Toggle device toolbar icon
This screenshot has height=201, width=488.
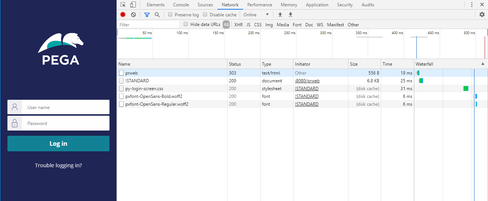pos(133,5)
